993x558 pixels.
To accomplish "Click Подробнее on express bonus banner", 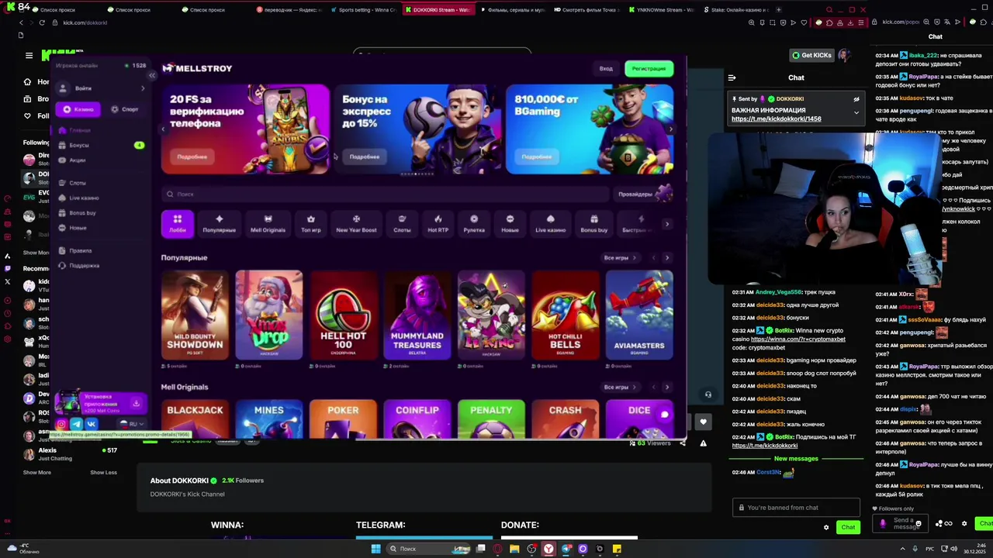I will pyautogui.click(x=364, y=157).
